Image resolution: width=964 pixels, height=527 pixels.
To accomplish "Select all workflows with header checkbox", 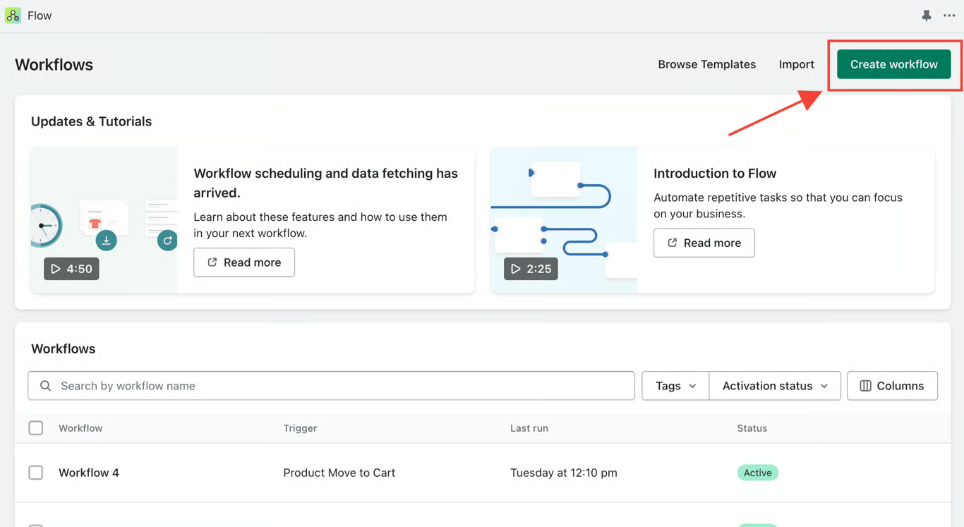I will click(36, 428).
